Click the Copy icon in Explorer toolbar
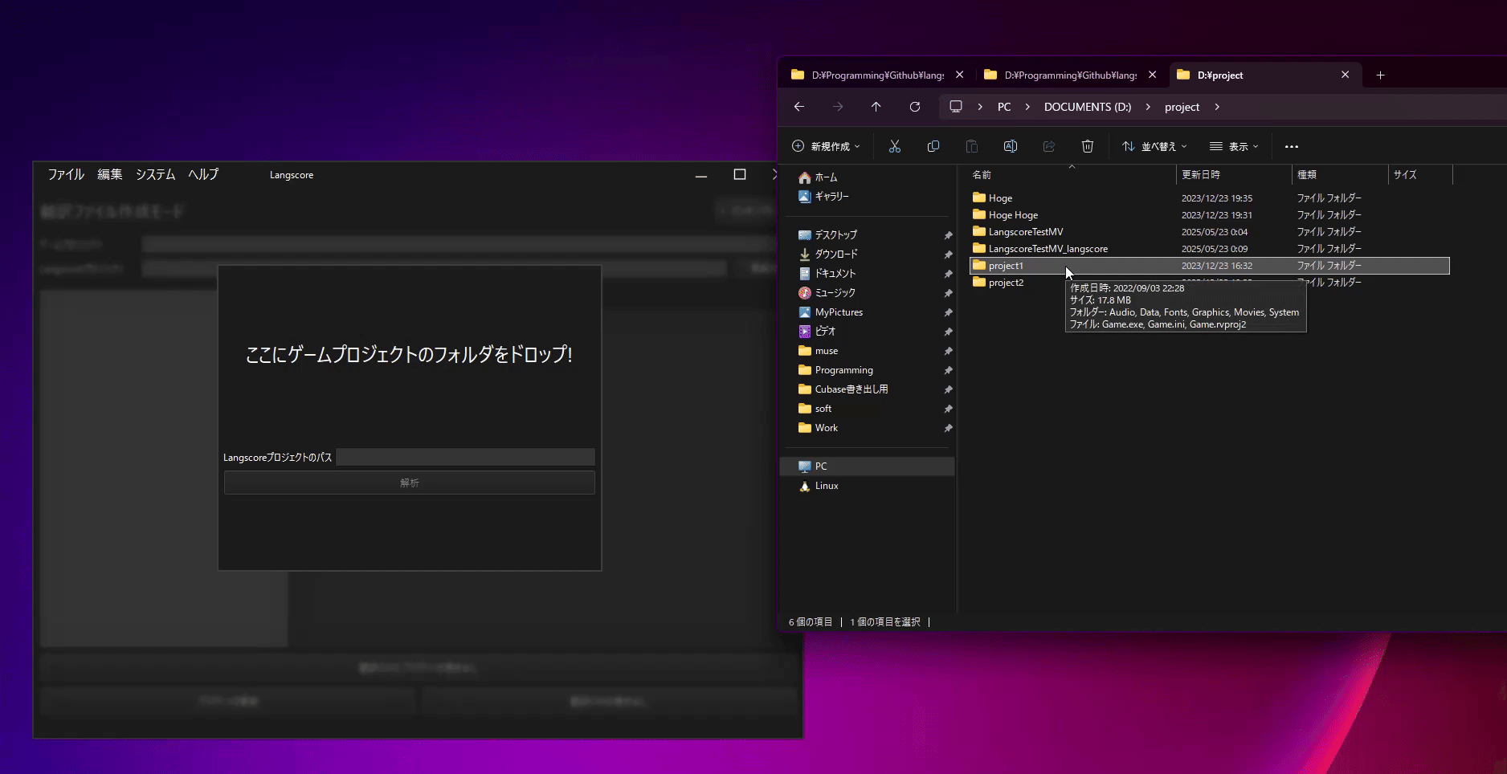This screenshot has width=1507, height=774. click(933, 146)
